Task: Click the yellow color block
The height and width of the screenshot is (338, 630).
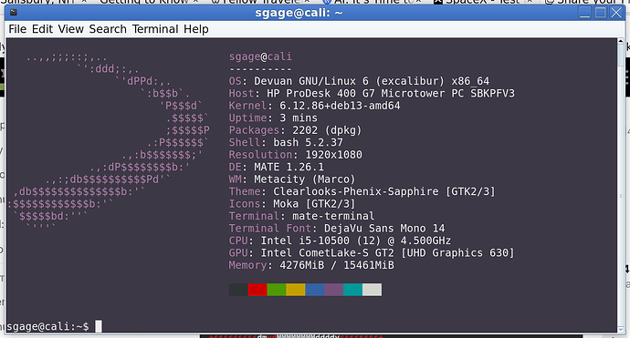Action: coord(296,290)
